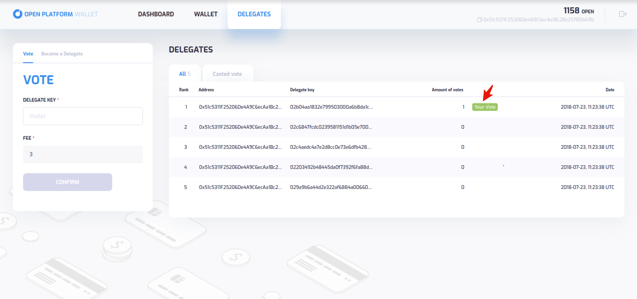
Task: Click the Address column header
Action: tap(206, 90)
